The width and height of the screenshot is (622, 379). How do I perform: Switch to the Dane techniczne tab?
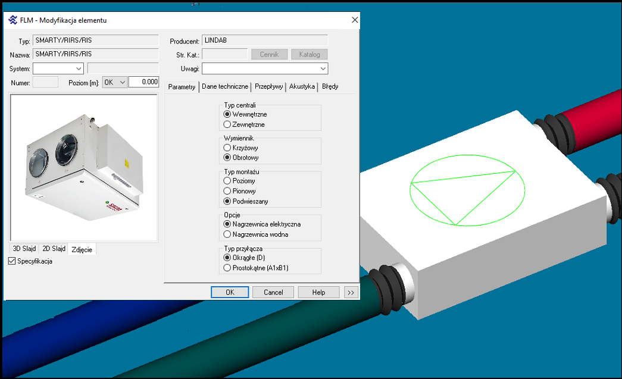[x=225, y=87]
